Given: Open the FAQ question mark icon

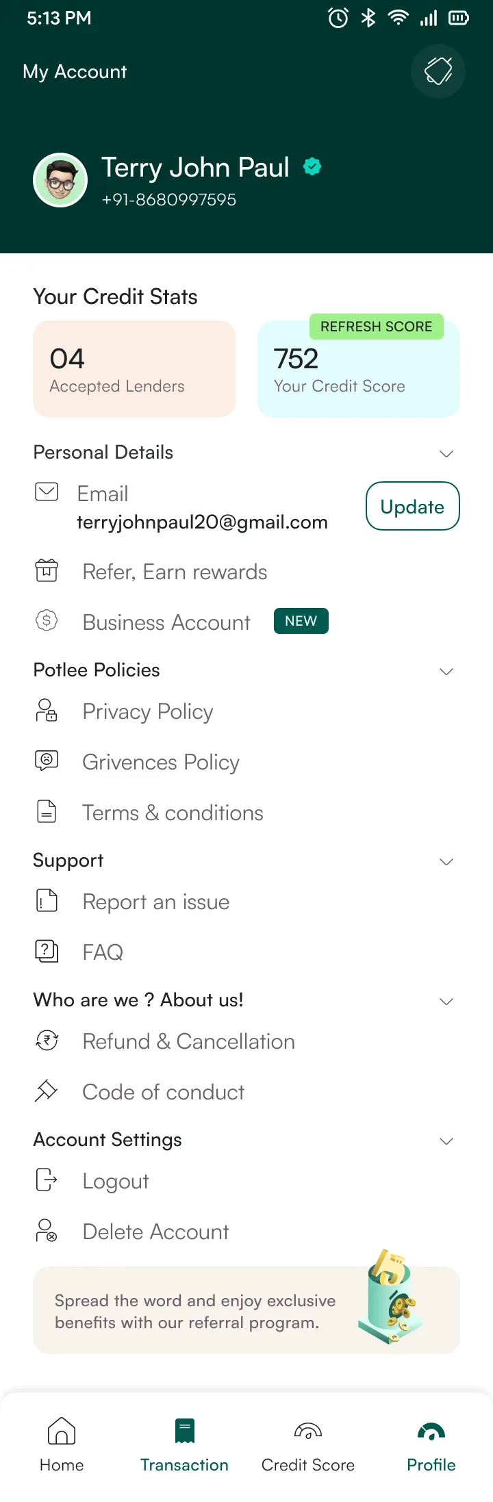Looking at the screenshot, I should pos(47,951).
